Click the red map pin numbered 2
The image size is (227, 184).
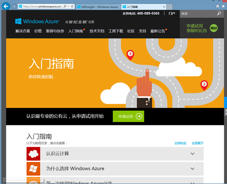coord(204,85)
